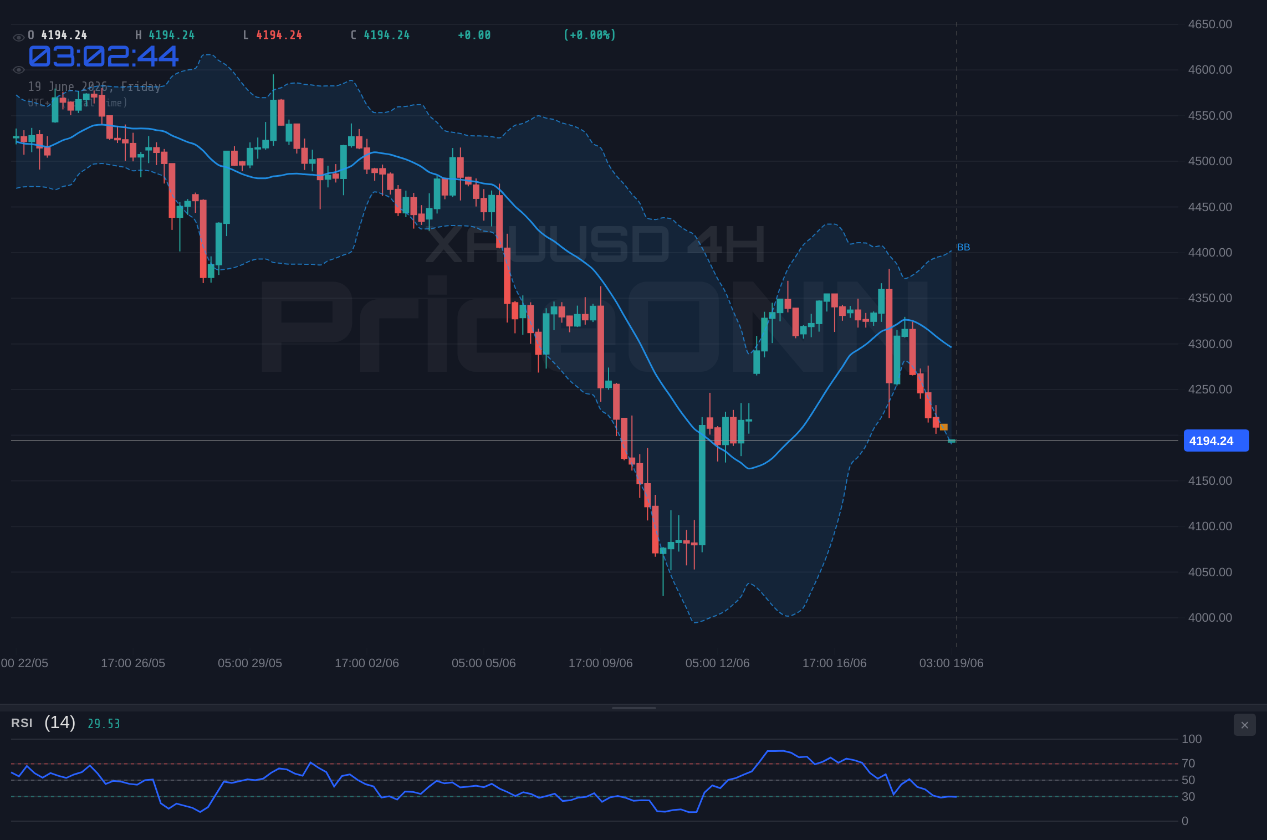Click the RSI value 29.53
1267x840 pixels.
click(104, 724)
